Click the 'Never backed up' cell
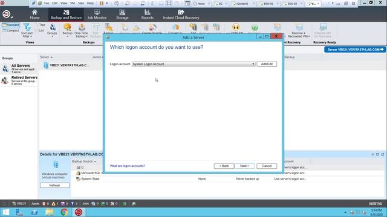This screenshot has width=387, height=217. pyautogui.click(x=247, y=179)
